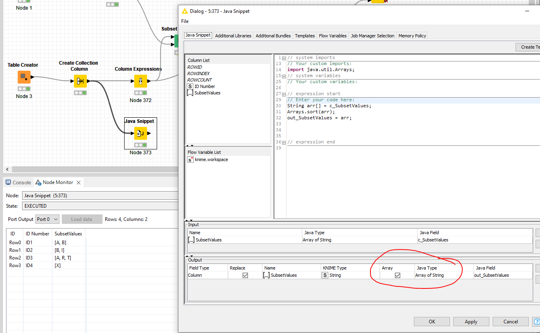This screenshot has width=540, height=333.
Task: Click the State field showing EXECUTED
Action: coord(100,206)
